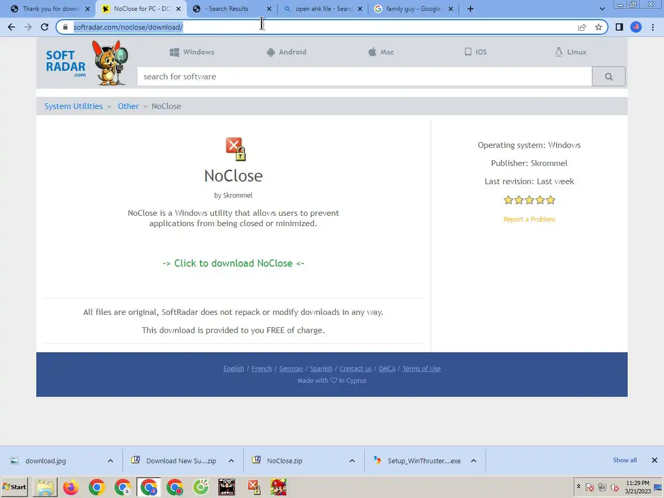The width and height of the screenshot is (664, 498).
Task: Bookmark this page with the star icon
Action: [599, 27]
